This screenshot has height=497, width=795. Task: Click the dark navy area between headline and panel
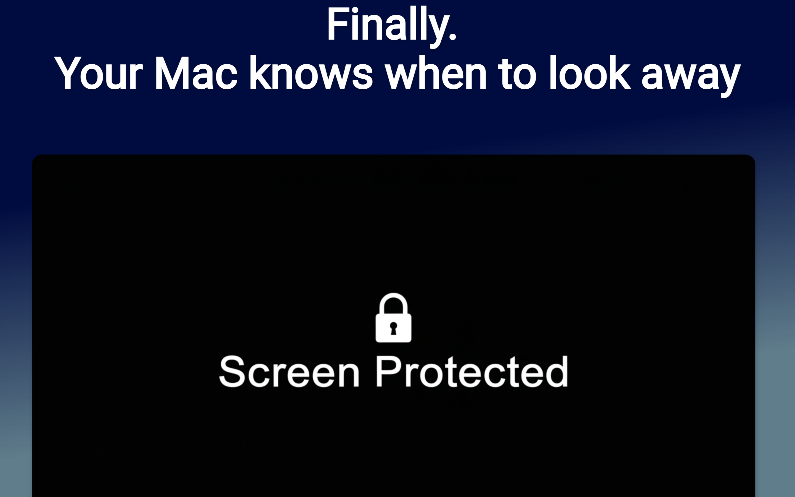coord(397,126)
